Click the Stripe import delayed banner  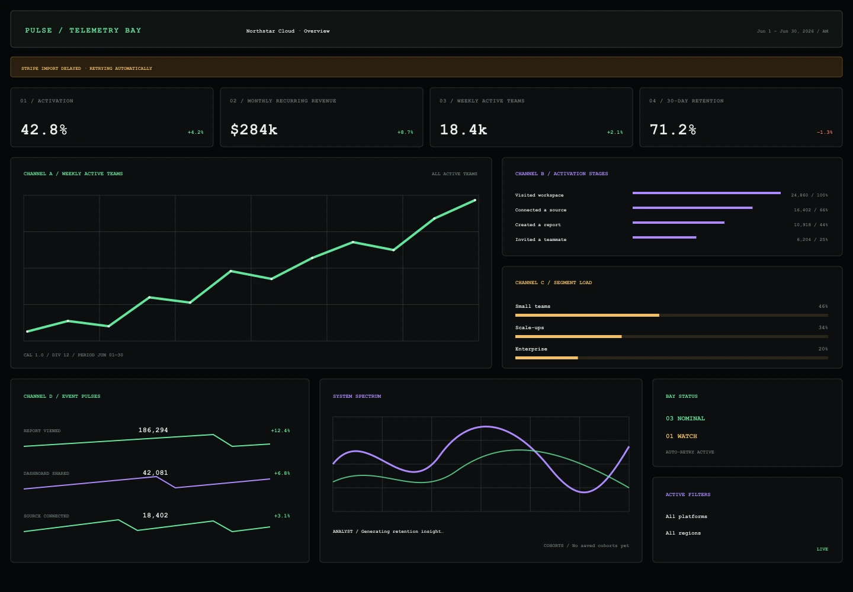pos(426,67)
